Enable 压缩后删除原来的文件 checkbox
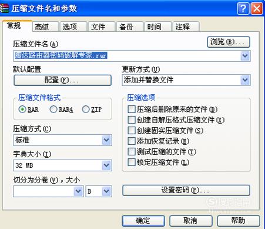This screenshot has width=265, height=229. [x=132, y=109]
